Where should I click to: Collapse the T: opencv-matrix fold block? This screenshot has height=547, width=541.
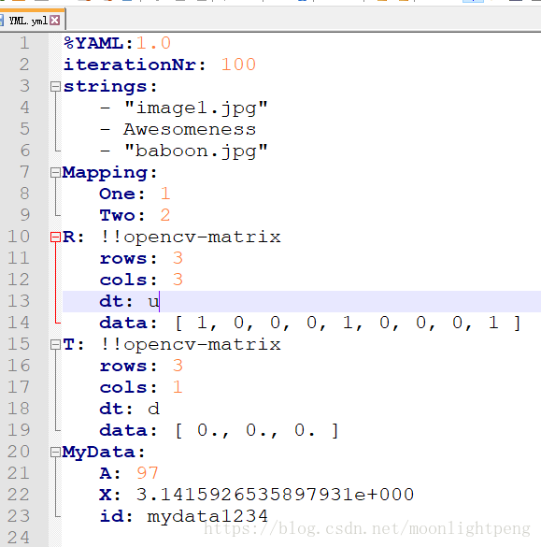pyautogui.click(x=55, y=345)
